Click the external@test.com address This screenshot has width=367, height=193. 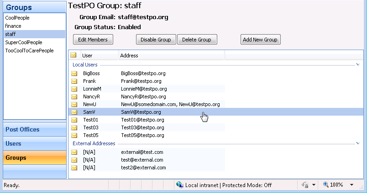[142, 152]
